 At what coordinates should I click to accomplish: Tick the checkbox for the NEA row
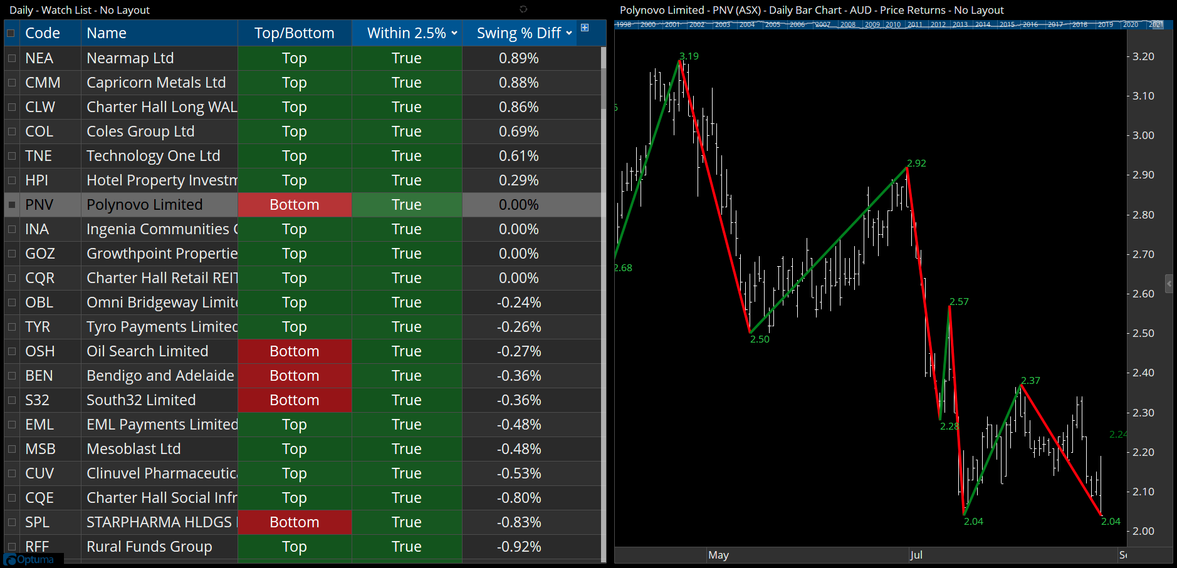click(x=11, y=58)
